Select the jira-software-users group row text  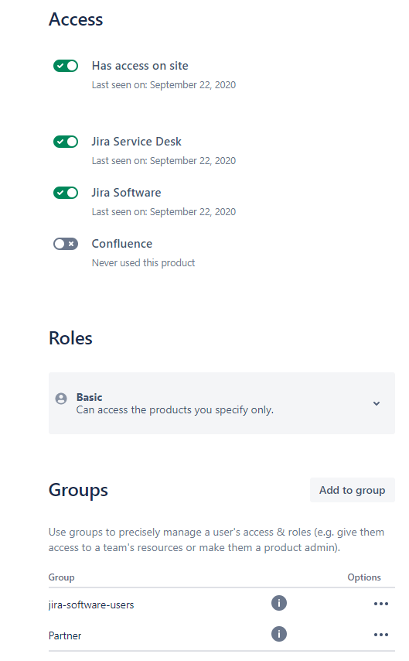click(x=91, y=605)
